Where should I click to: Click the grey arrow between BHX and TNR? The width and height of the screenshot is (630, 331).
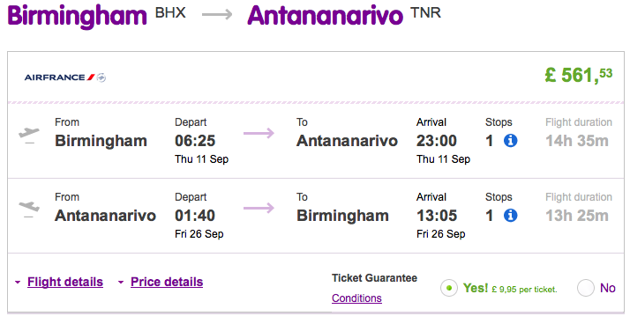[217, 15]
